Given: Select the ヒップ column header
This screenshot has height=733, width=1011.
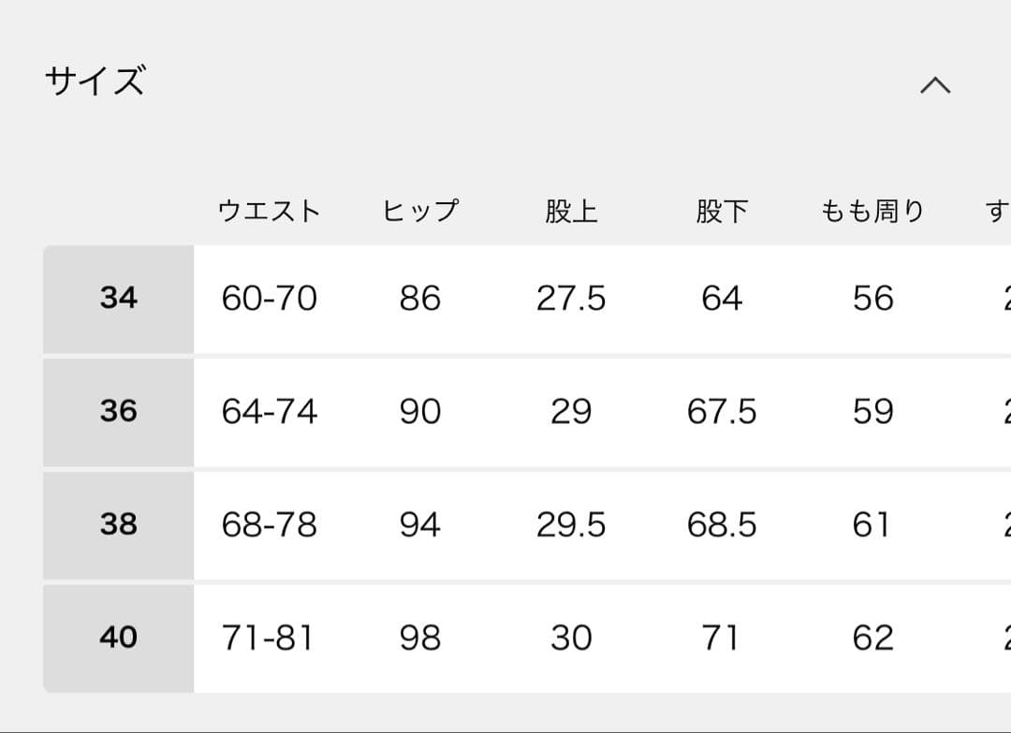Looking at the screenshot, I should coord(420,211).
